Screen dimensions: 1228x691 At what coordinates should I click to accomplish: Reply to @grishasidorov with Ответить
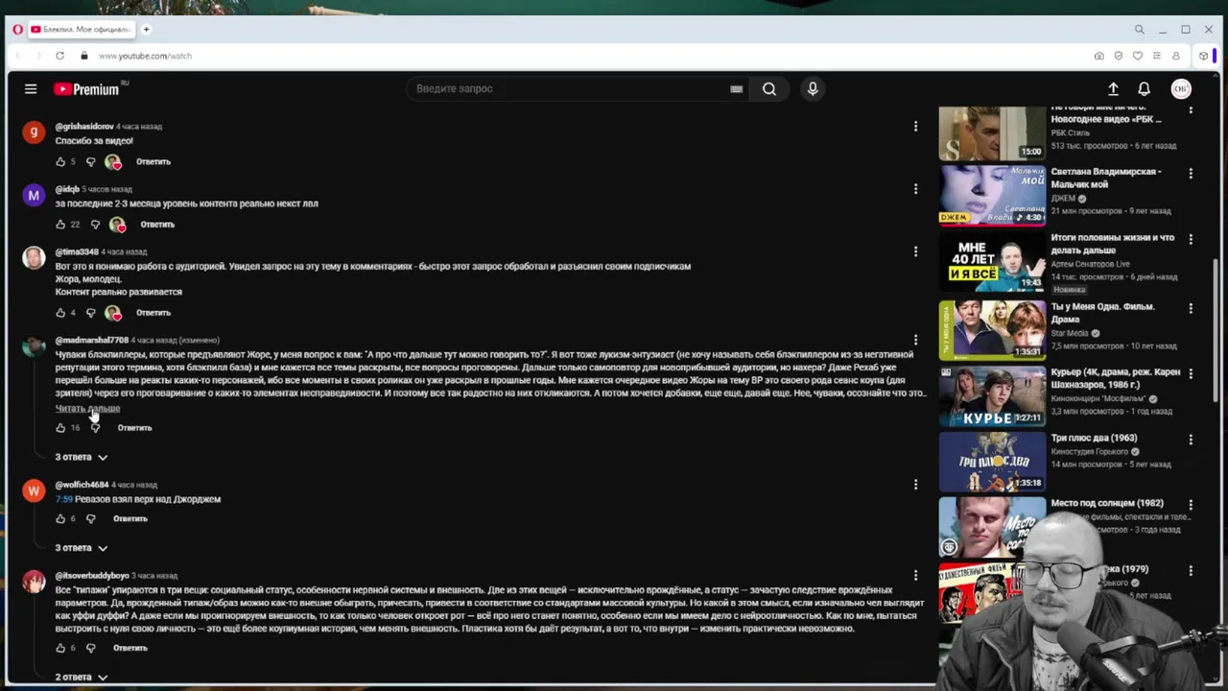[153, 162]
